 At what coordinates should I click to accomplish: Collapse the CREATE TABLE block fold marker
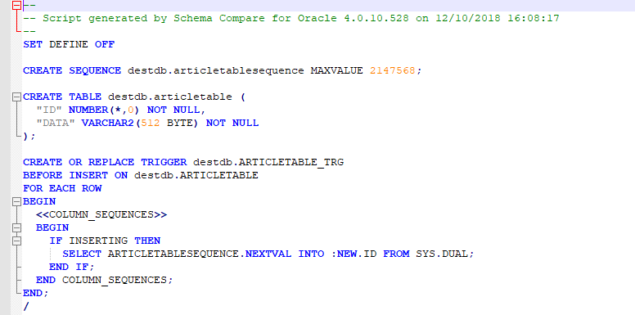tap(16, 97)
